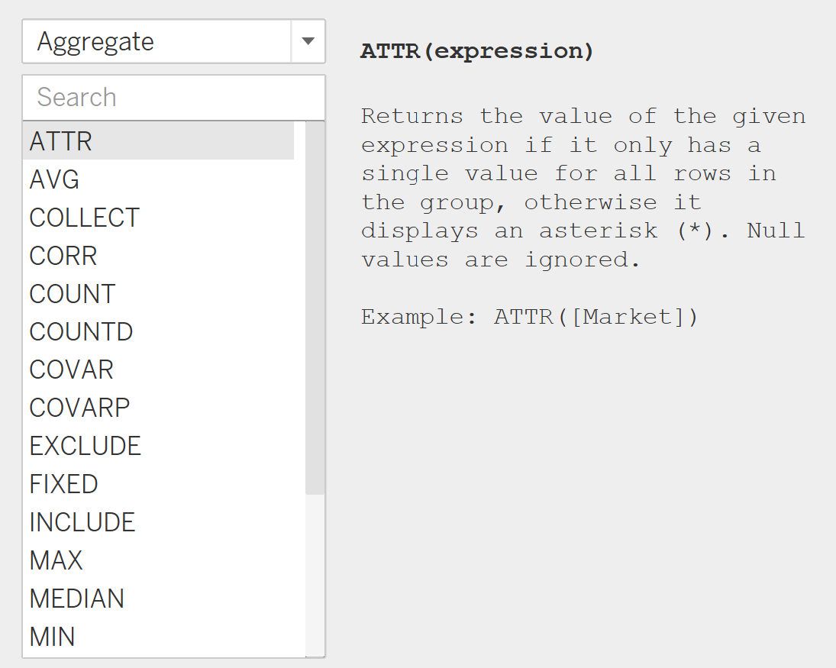Select the INCLUDE function
Image resolution: width=836 pixels, height=668 pixels.
[x=82, y=522]
